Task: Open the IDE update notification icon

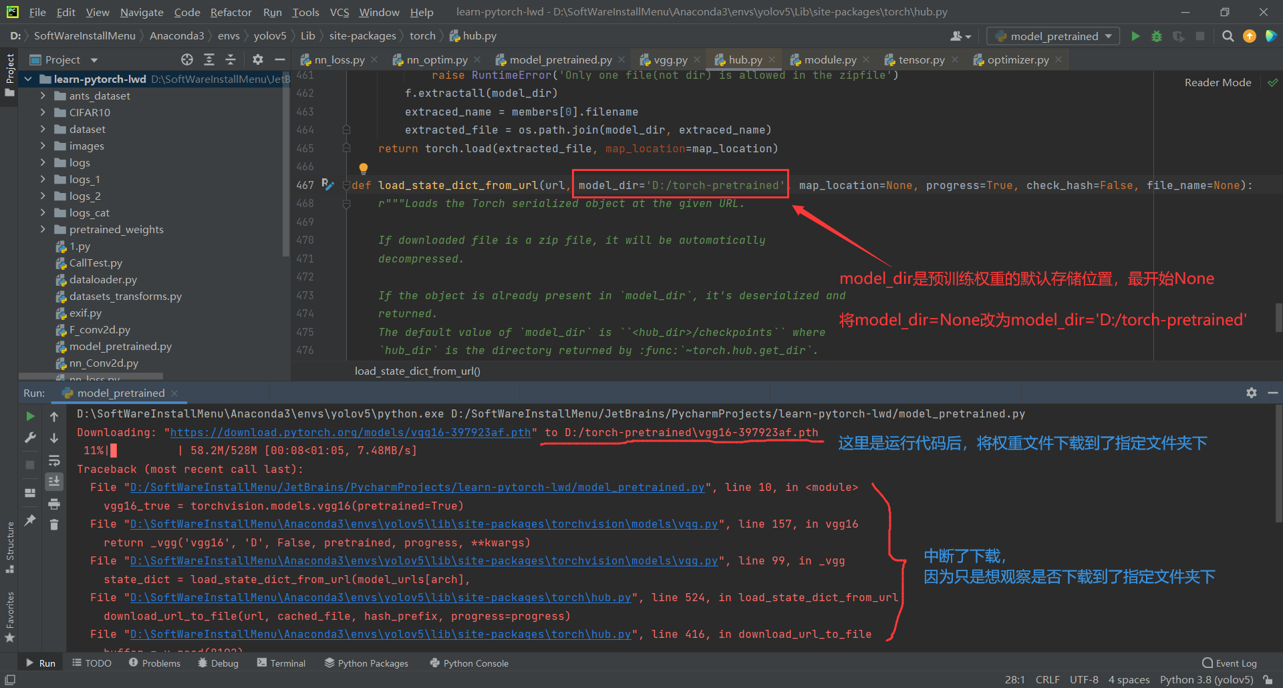Action: coord(1250,36)
